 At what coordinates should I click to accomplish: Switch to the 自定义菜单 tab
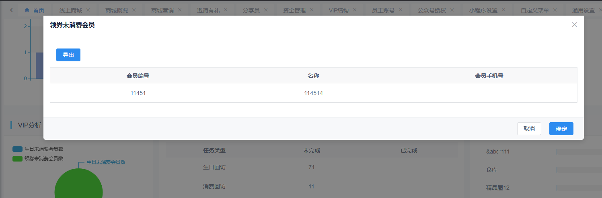point(534,10)
